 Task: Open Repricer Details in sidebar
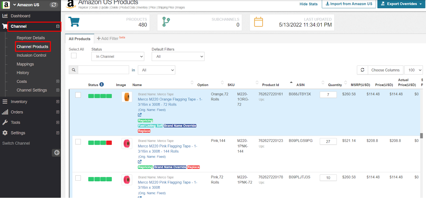click(31, 38)
